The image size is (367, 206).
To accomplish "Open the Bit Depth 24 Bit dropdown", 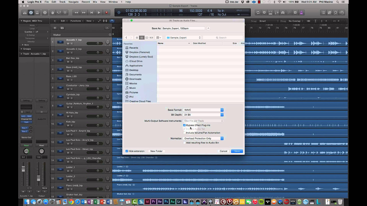I will (203, 115).
